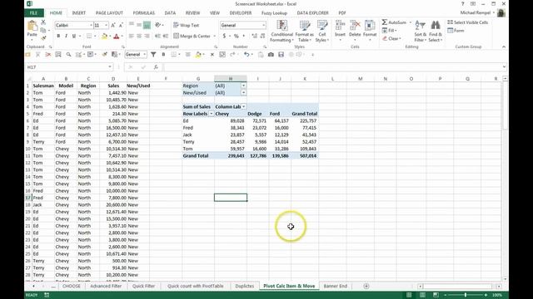Image resolution: width=533 pixels, height=299 pixels.
Task: Switch to INSERT ribbon tab
Action: click(79, 13)
